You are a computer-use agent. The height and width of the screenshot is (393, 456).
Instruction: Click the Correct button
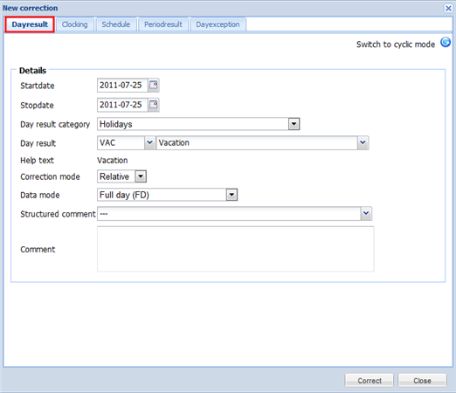click(x=370, y=381)
